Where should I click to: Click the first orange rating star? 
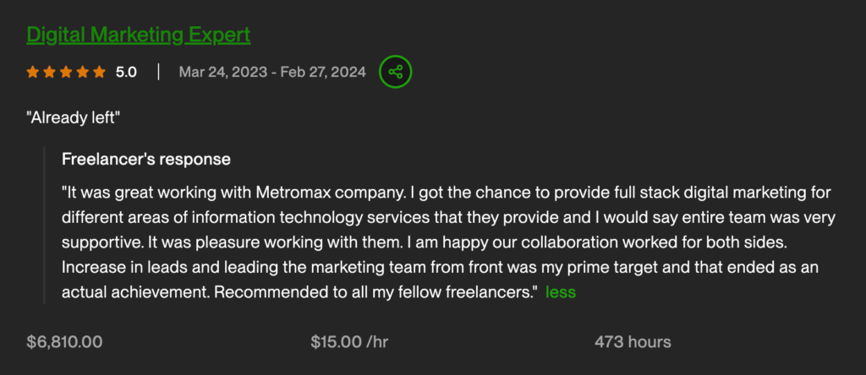tap(33, 73)
